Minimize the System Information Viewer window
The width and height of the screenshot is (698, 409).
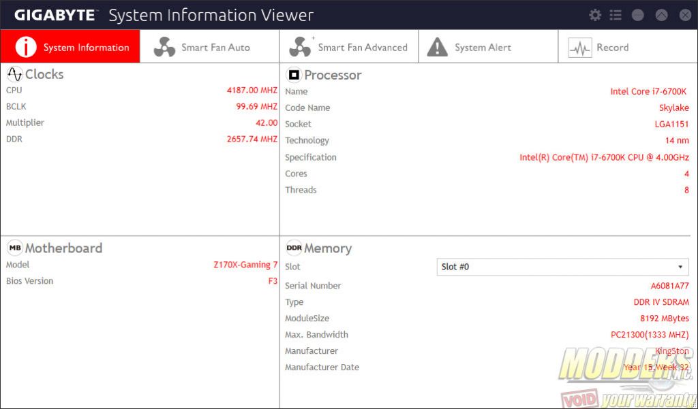pos(638,15)
